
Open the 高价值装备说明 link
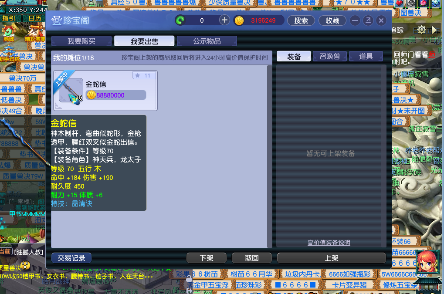click(x=329, y=243)
